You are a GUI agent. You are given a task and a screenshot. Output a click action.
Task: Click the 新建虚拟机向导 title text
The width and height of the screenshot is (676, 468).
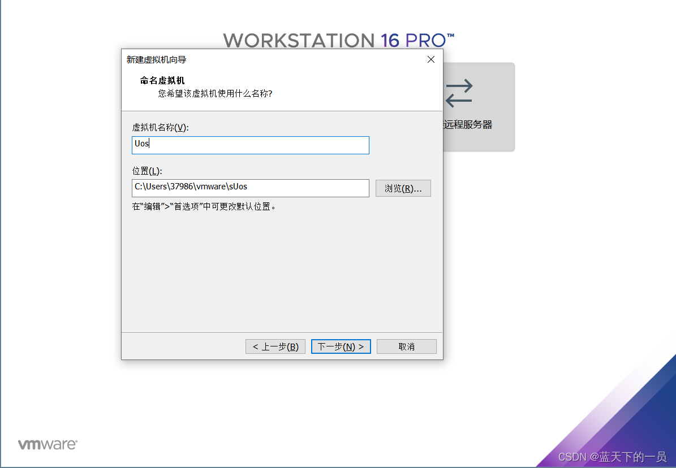coord(157,59)
